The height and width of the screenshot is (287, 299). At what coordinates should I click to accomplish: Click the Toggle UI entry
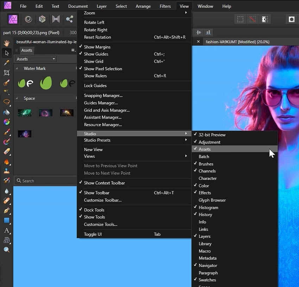click(x=92, y=234)
